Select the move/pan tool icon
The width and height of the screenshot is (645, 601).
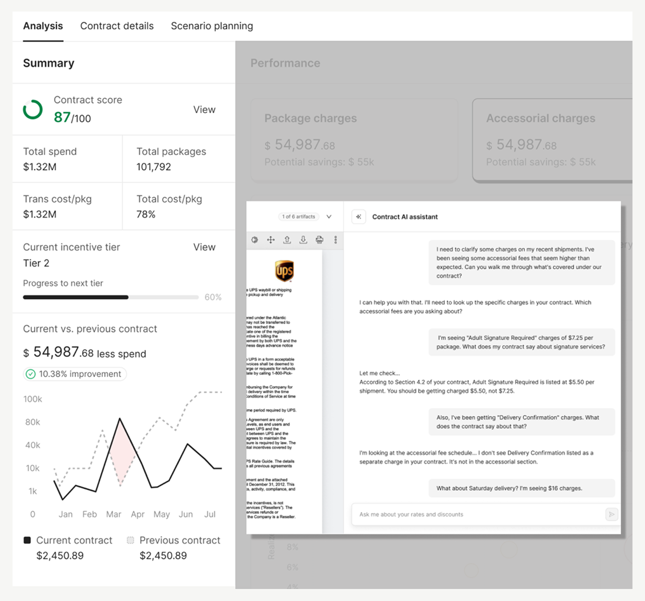coord(271,240)
